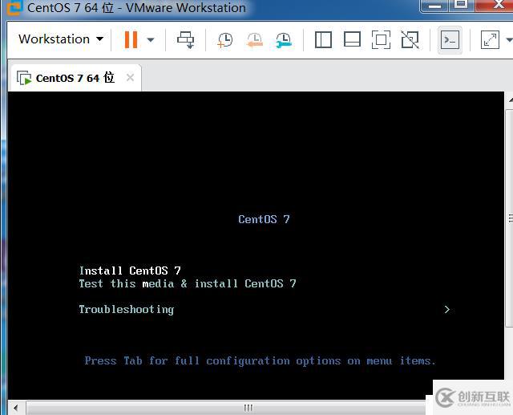Toggle the thumbnail bar view
The height and width of the screenshot is (415, 513).
[x=353, y=40]
